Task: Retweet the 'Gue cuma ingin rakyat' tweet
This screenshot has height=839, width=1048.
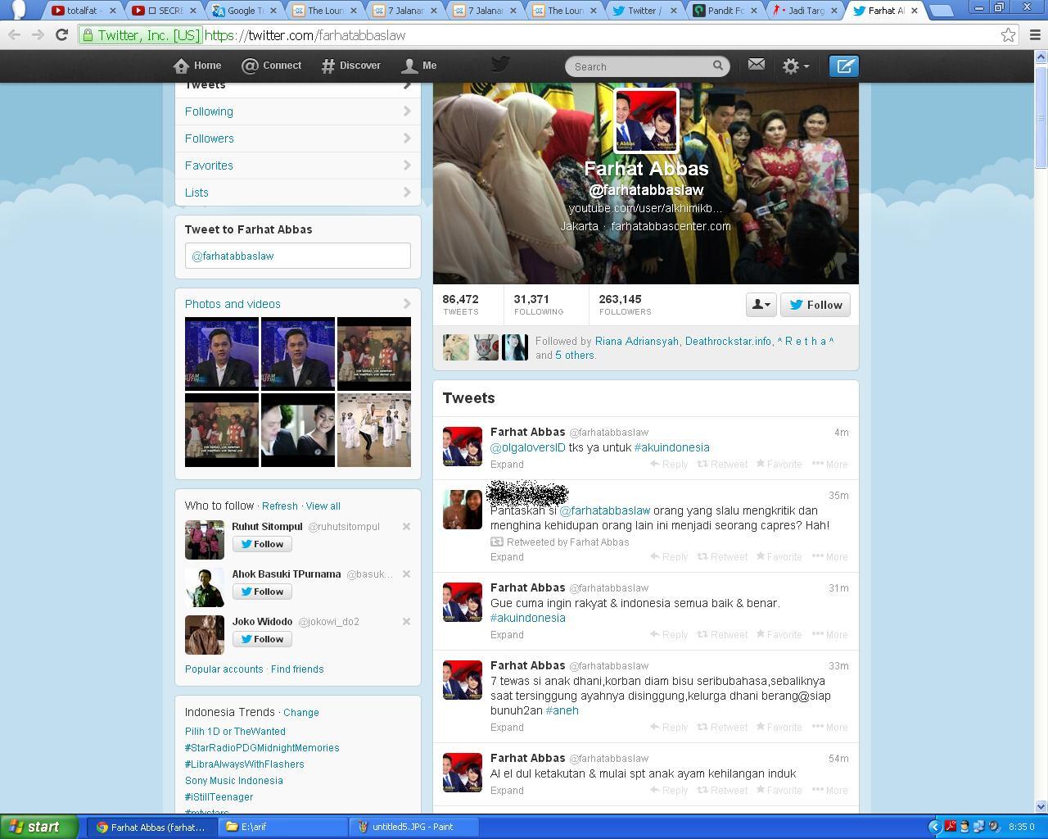Action: 722,635
